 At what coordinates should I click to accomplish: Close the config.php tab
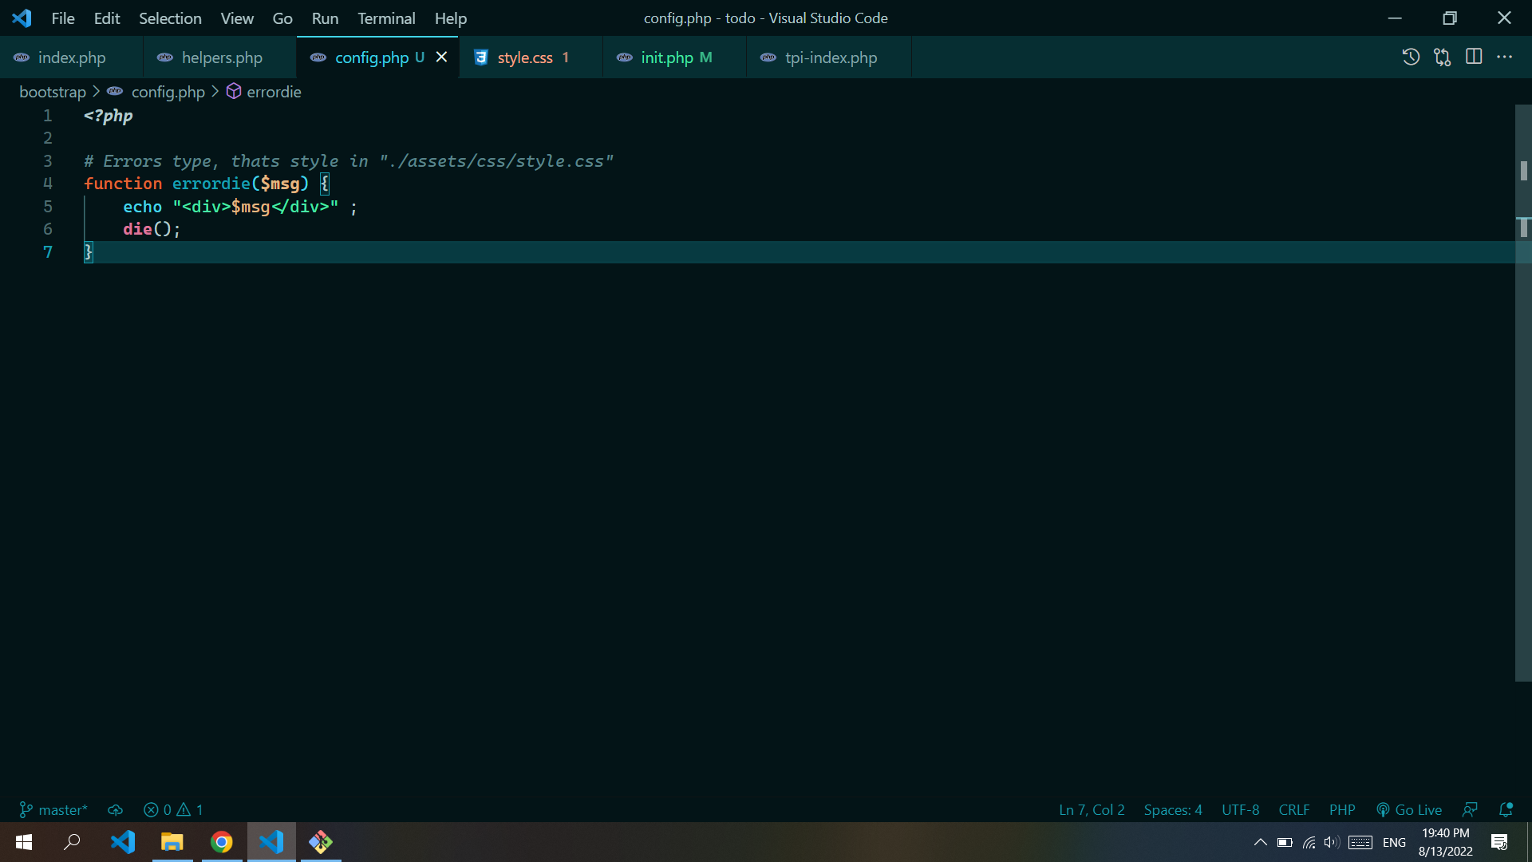coord(441,57)
